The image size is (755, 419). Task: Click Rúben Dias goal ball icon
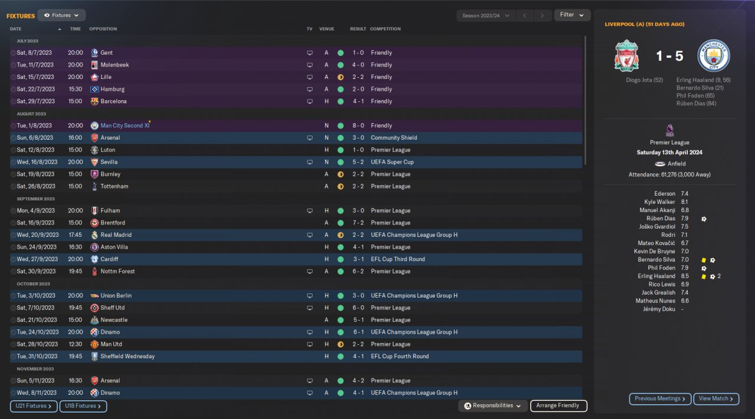click(704, 219)
